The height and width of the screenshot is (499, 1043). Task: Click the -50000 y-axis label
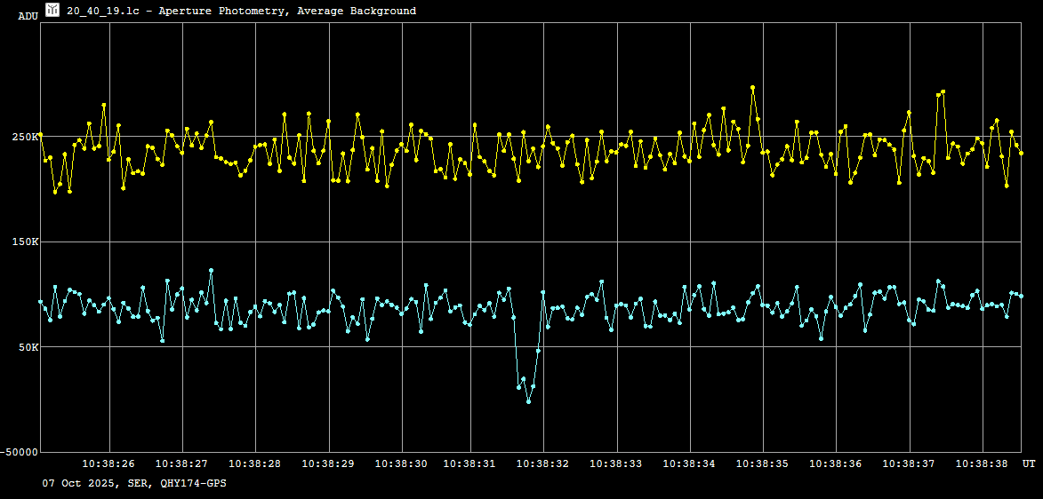coord(19,452)
